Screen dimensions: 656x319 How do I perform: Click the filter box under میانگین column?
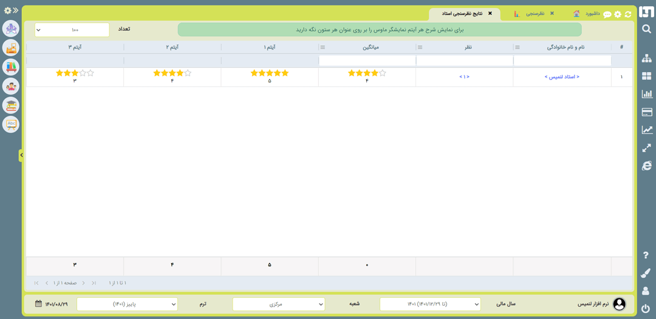pyautogui.click(x=367, y=61)
